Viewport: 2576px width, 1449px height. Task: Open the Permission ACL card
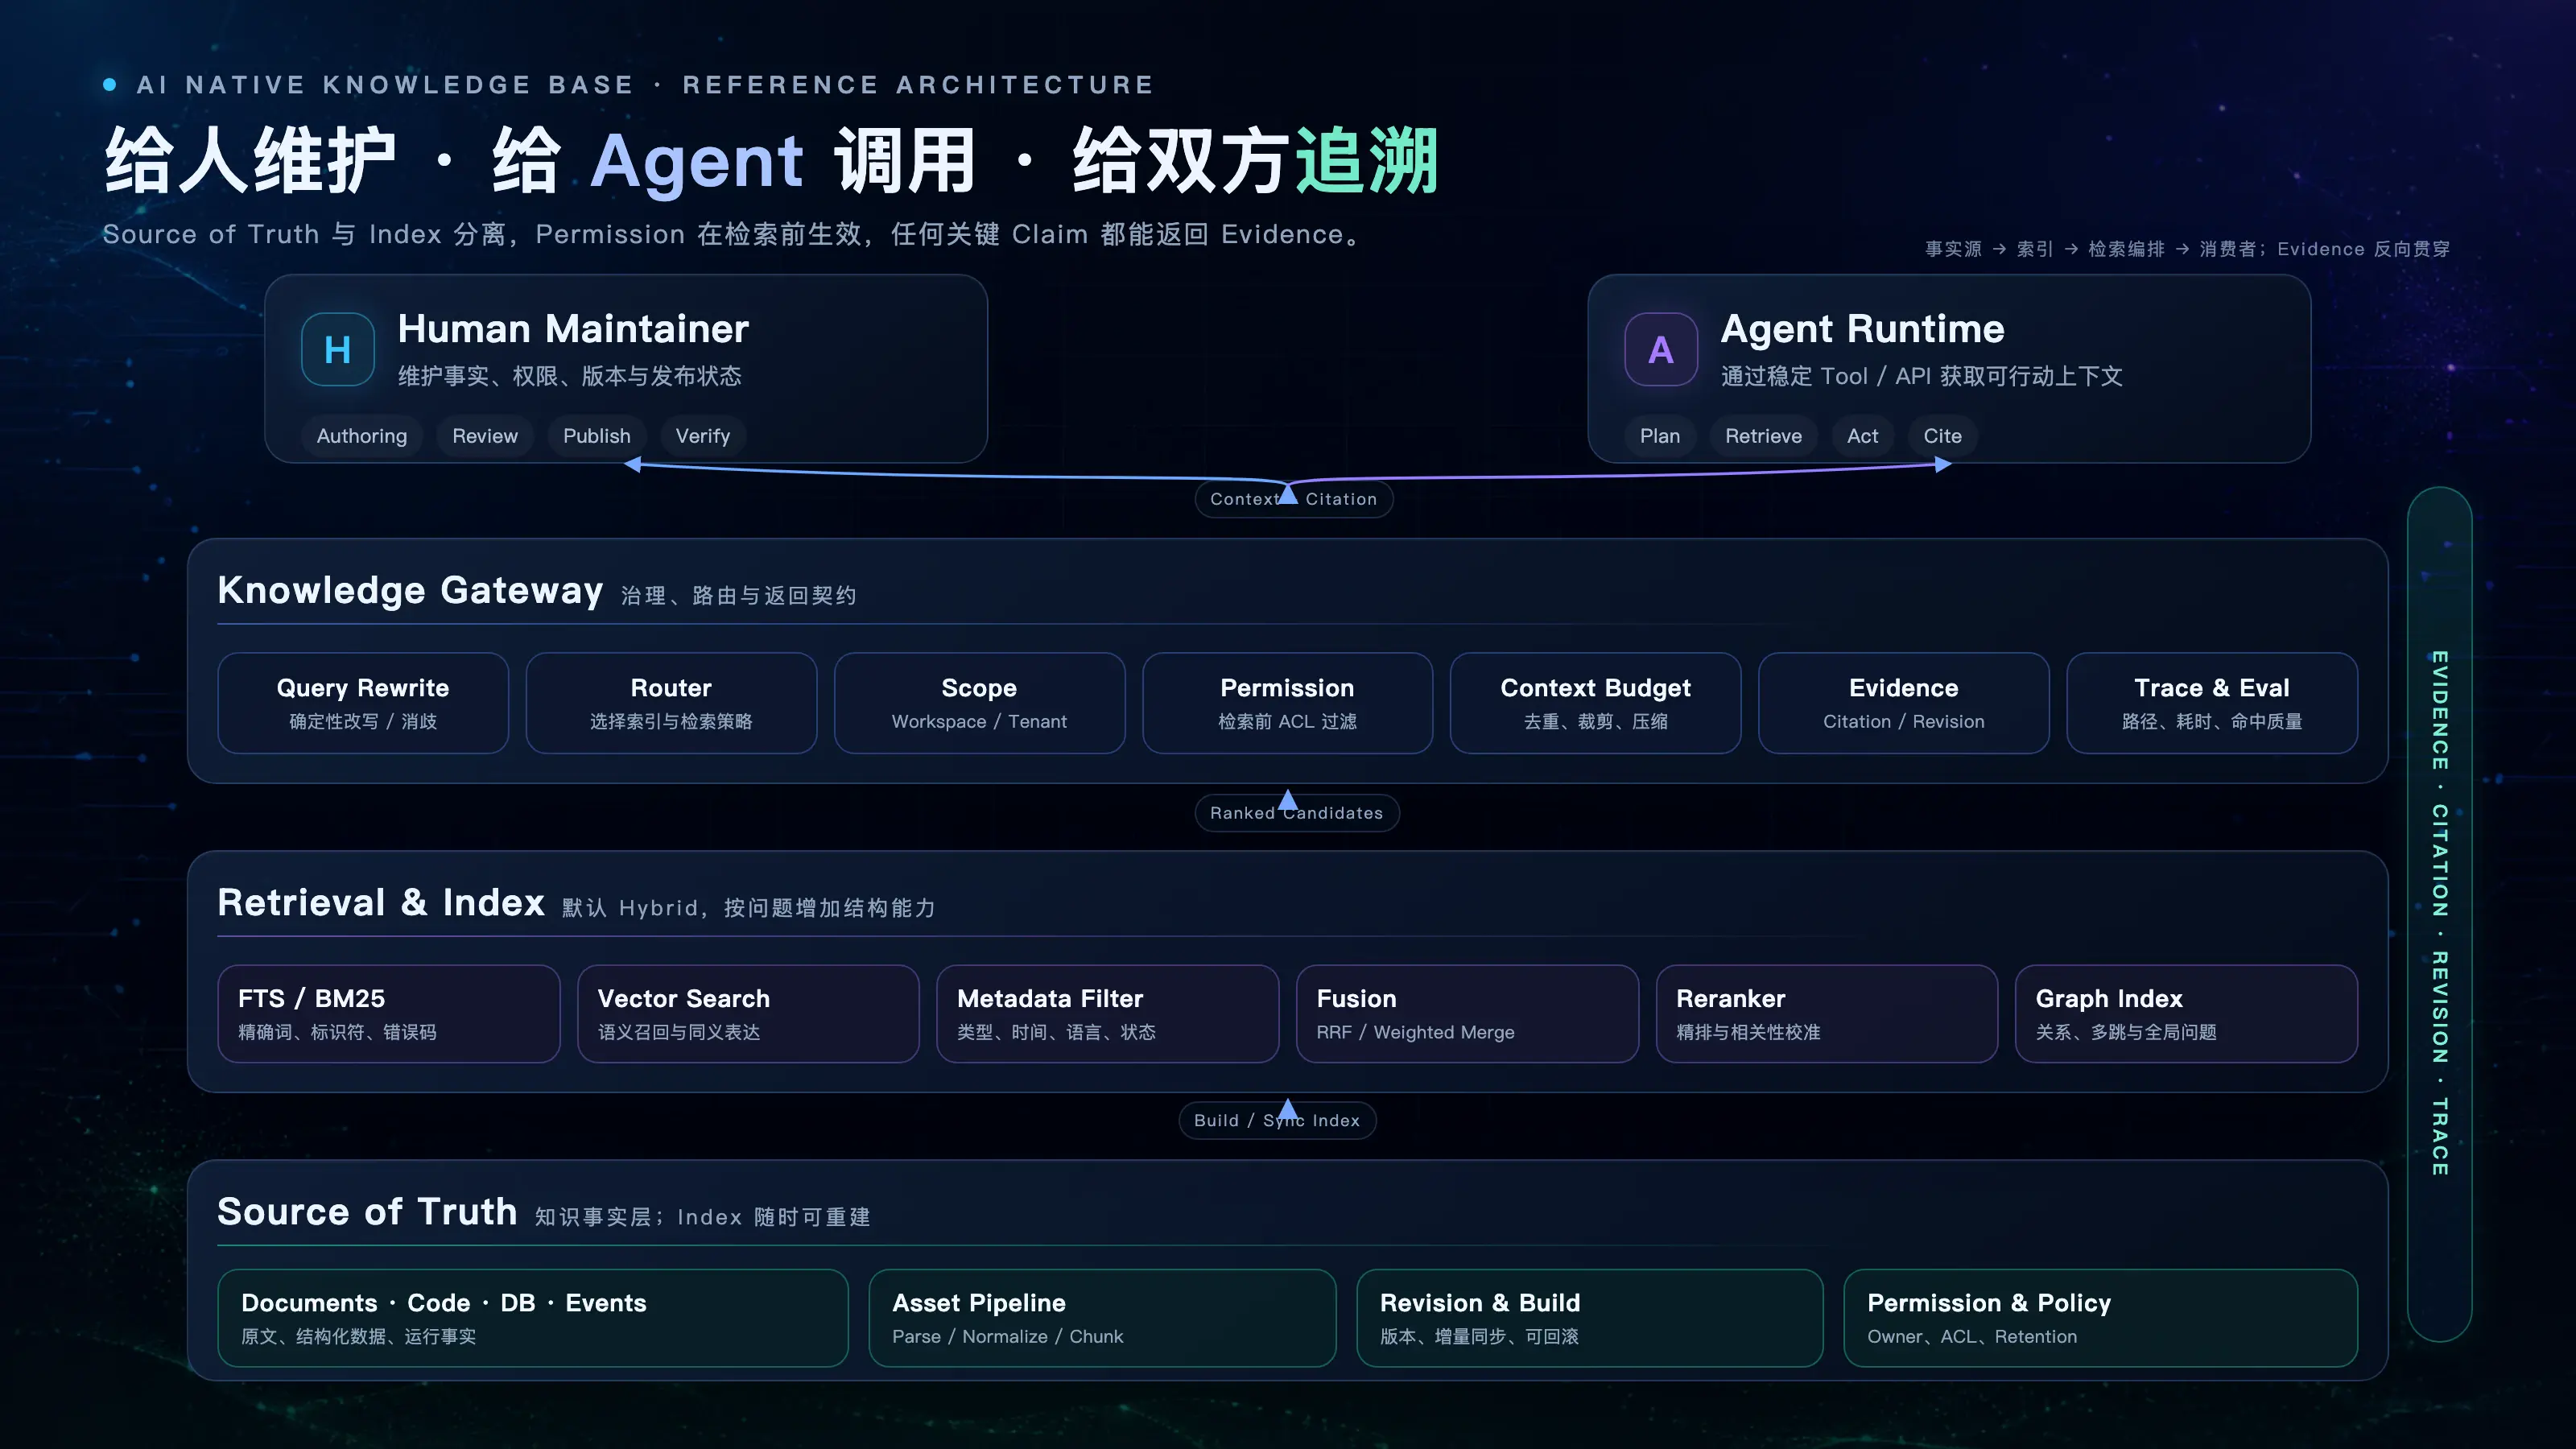(1287, 703)
